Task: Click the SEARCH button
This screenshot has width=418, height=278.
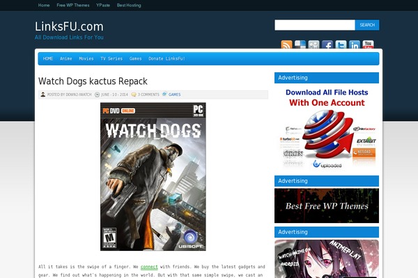Action: tap(367, 25)
